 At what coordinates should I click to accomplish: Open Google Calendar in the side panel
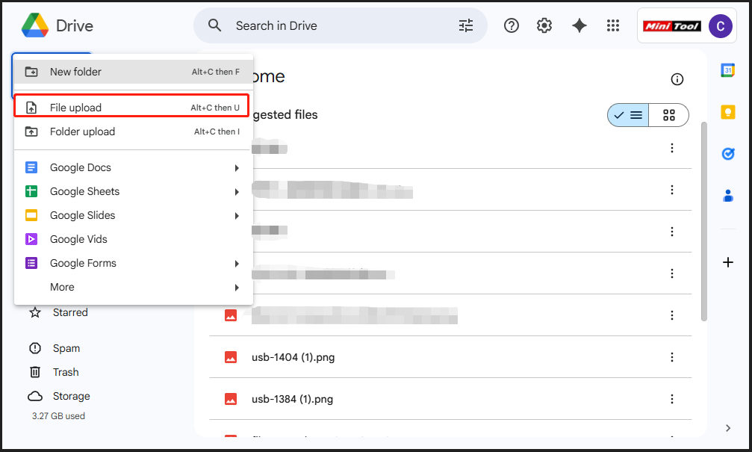coord(728,70)
